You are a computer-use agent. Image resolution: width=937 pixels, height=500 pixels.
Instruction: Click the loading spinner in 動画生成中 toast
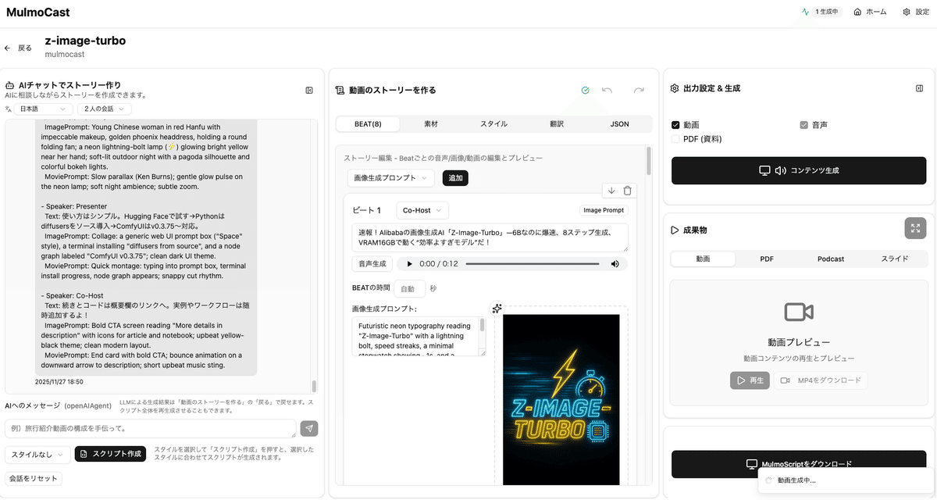769,480
